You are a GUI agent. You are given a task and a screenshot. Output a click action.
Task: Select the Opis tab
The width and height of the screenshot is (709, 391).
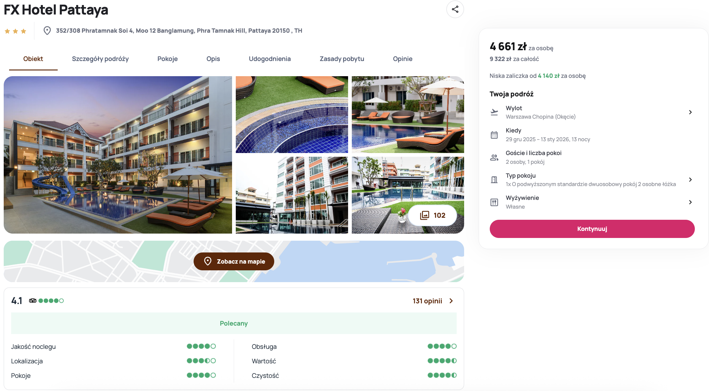(213, 59)
